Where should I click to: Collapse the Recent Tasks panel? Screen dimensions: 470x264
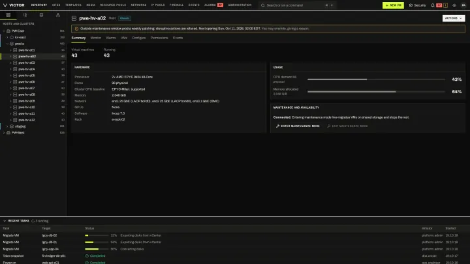[x=5, y=221]
